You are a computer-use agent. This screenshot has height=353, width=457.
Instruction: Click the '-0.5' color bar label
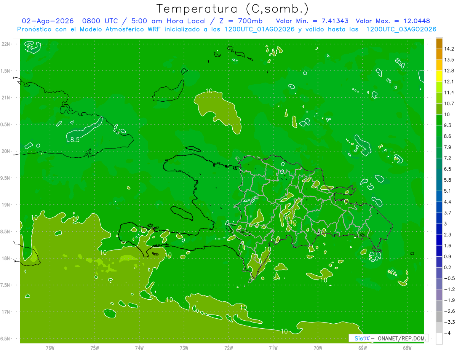[449, 278]
